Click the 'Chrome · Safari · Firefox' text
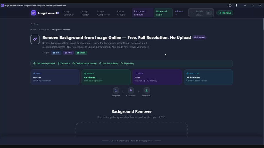The image size is (264, 148). [x=197, y=81]
